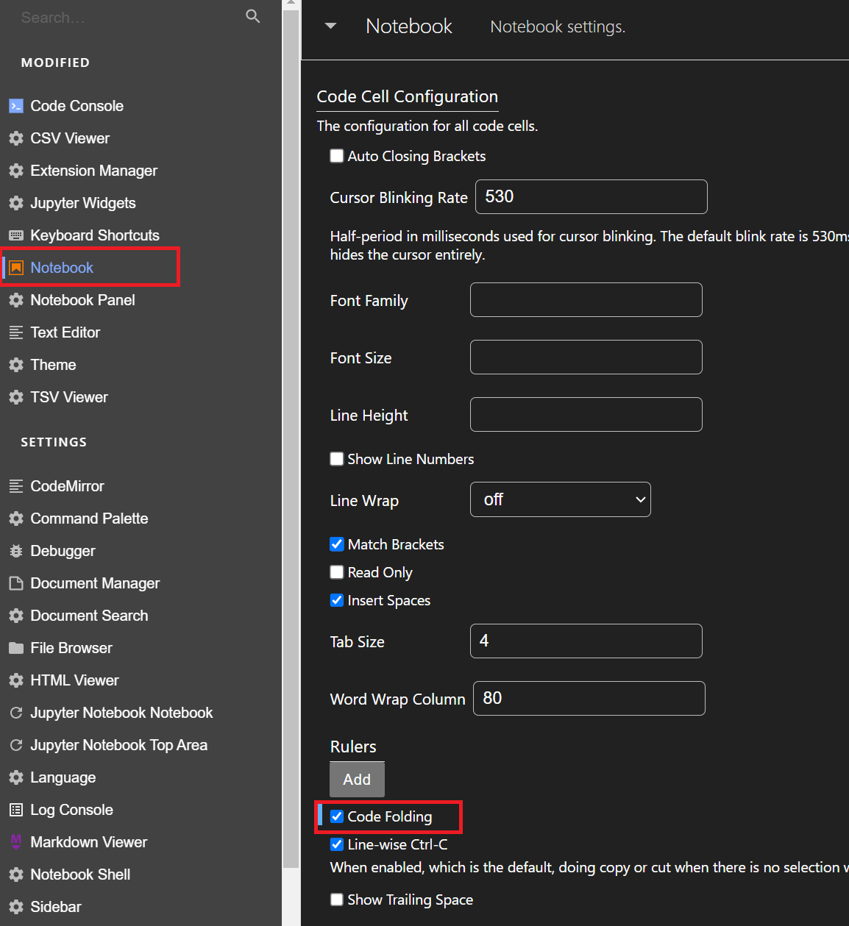
Task: Uncheck Match Brackets checkbox
Action: tap(337, 544)
